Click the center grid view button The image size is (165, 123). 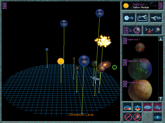click(x=158, y=117)
